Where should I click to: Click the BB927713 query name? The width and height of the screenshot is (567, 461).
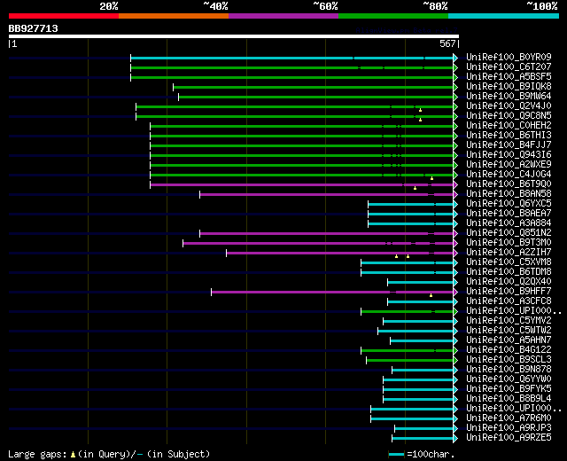34,28
